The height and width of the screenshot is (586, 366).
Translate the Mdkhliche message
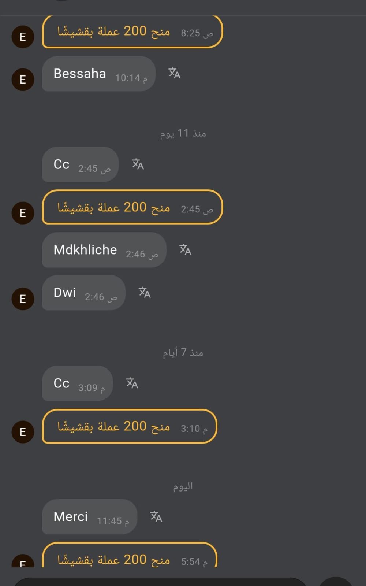coord(185,250)
